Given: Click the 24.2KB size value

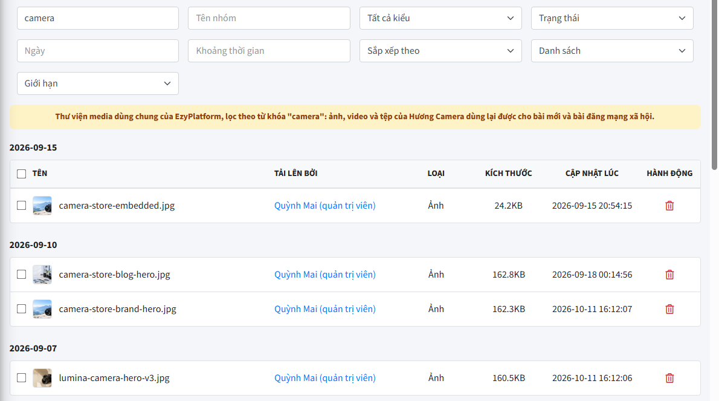Looking at the screenshot, I should (x=509, y=206).
